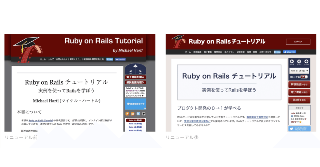320x167 pixels.
Task: Open the blue Twitter bird icon on old site
Action: coord(138,114)
